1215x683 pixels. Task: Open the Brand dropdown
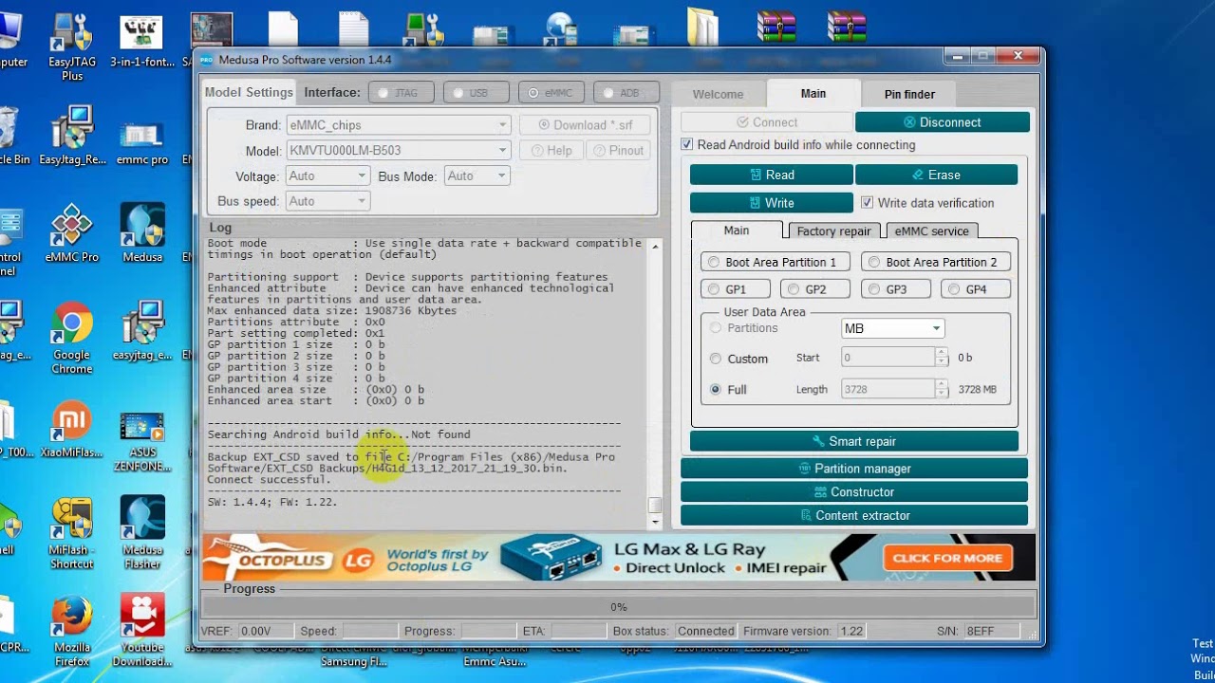[x=399, y=125]
